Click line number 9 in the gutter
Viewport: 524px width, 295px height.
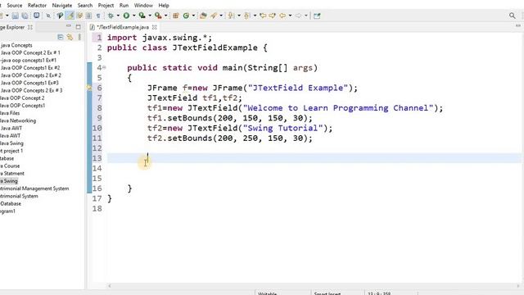pos(99,118)
